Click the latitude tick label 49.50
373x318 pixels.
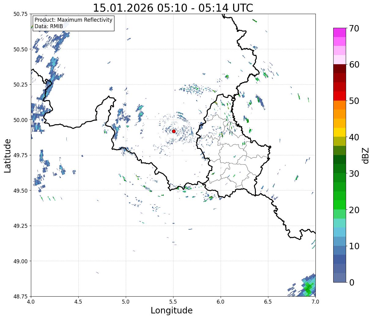coord(21,190)
